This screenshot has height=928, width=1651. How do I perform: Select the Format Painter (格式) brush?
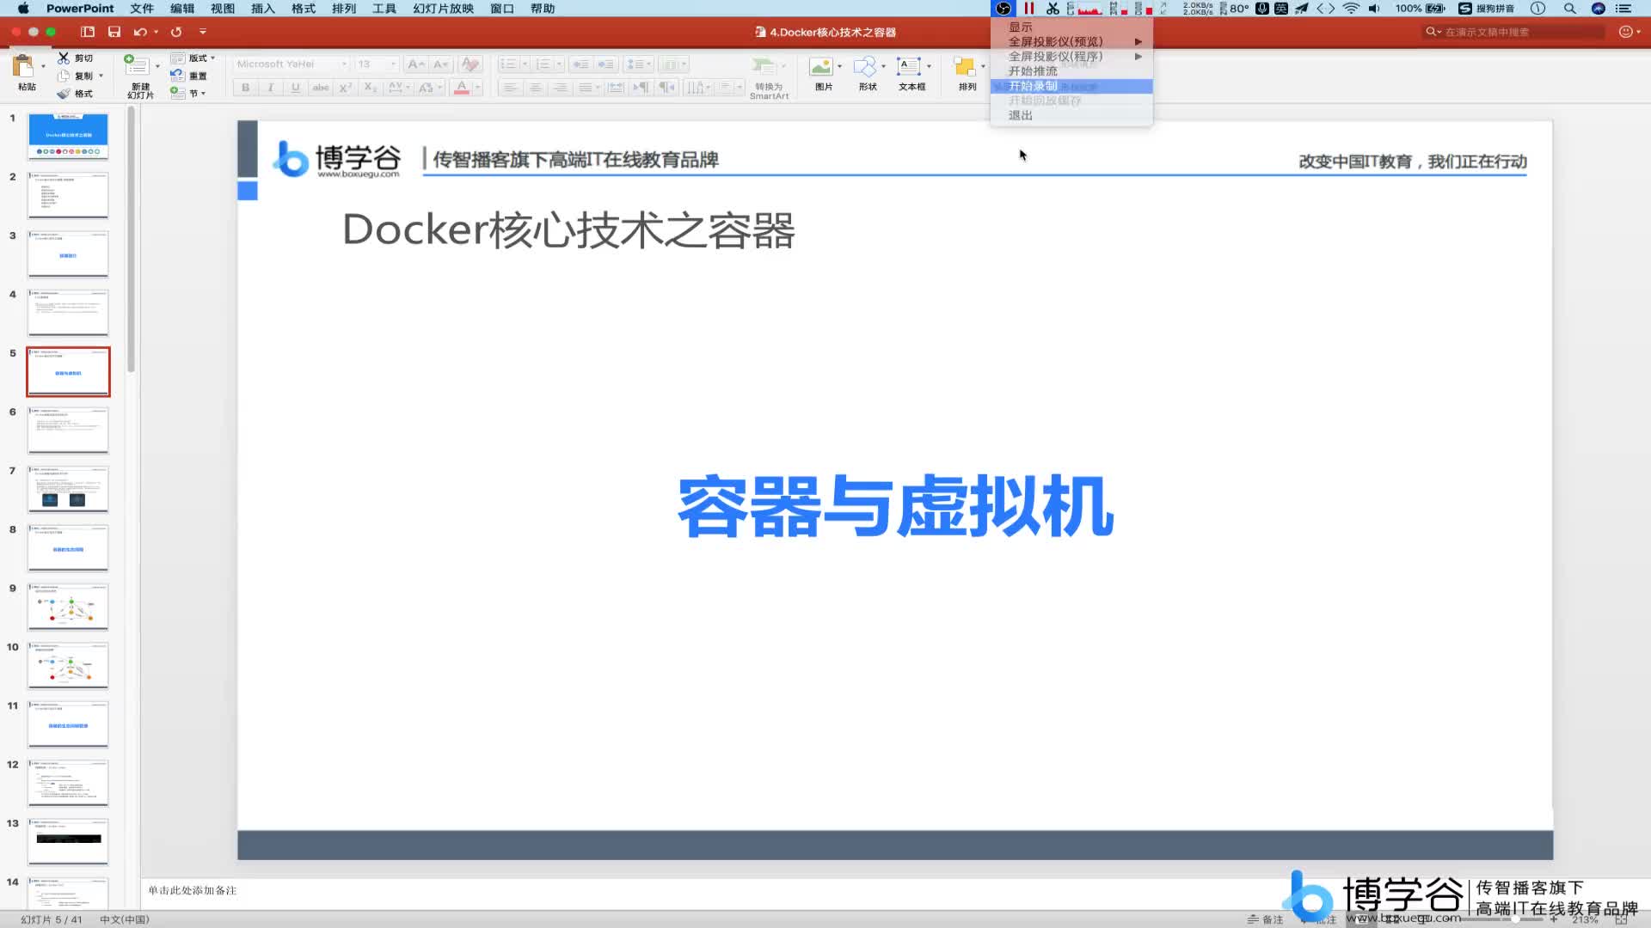click(64, 94)
